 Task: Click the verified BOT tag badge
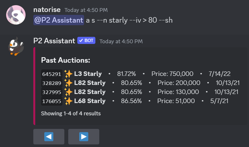[x=86, y=40]
